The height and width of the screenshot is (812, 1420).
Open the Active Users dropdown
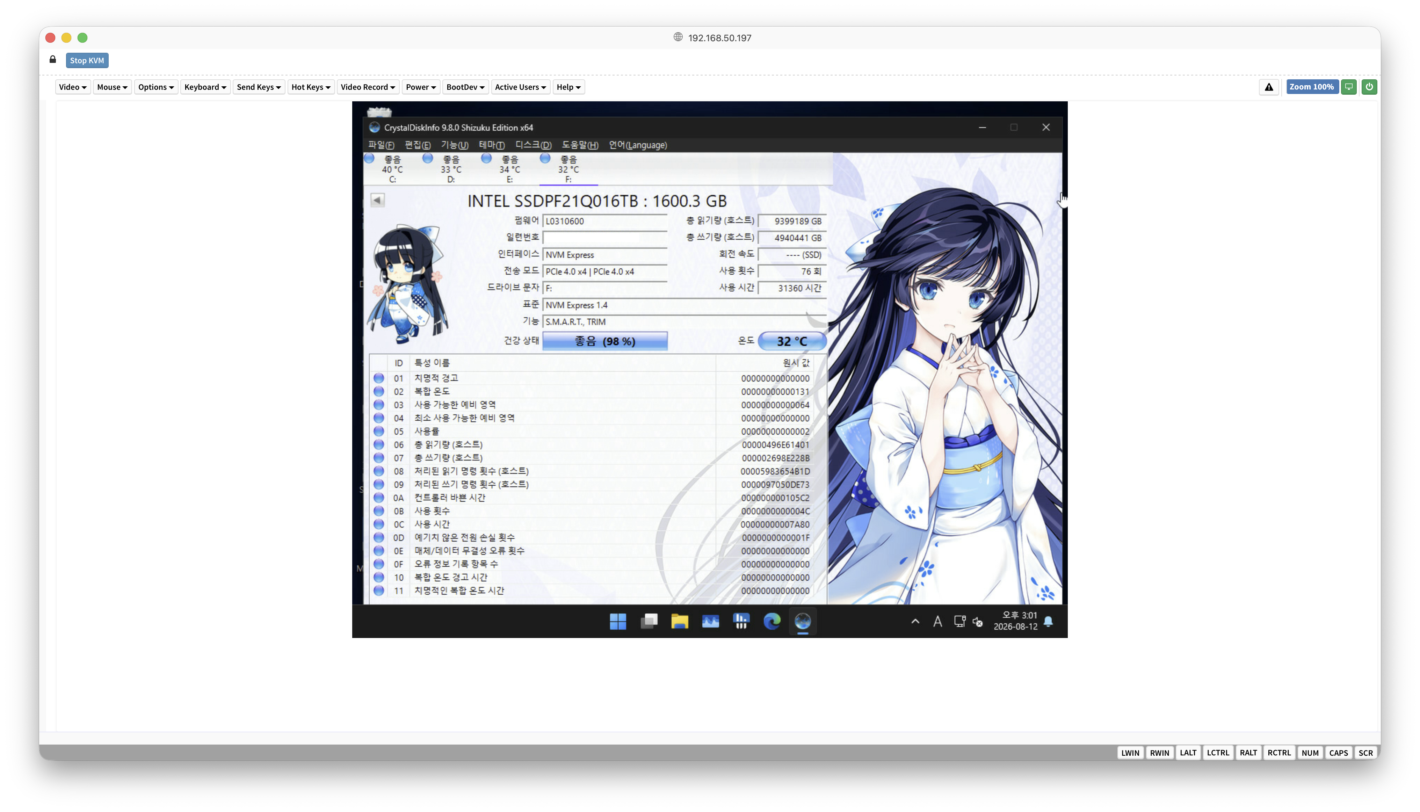click(x=520, y=87)
